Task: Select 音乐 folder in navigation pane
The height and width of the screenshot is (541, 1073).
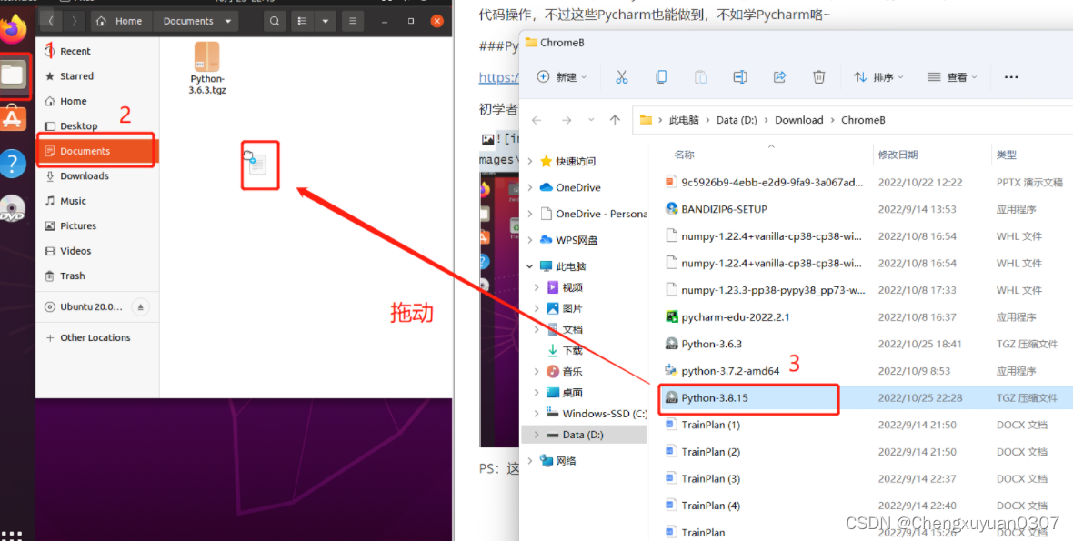Action: (572, 371)
